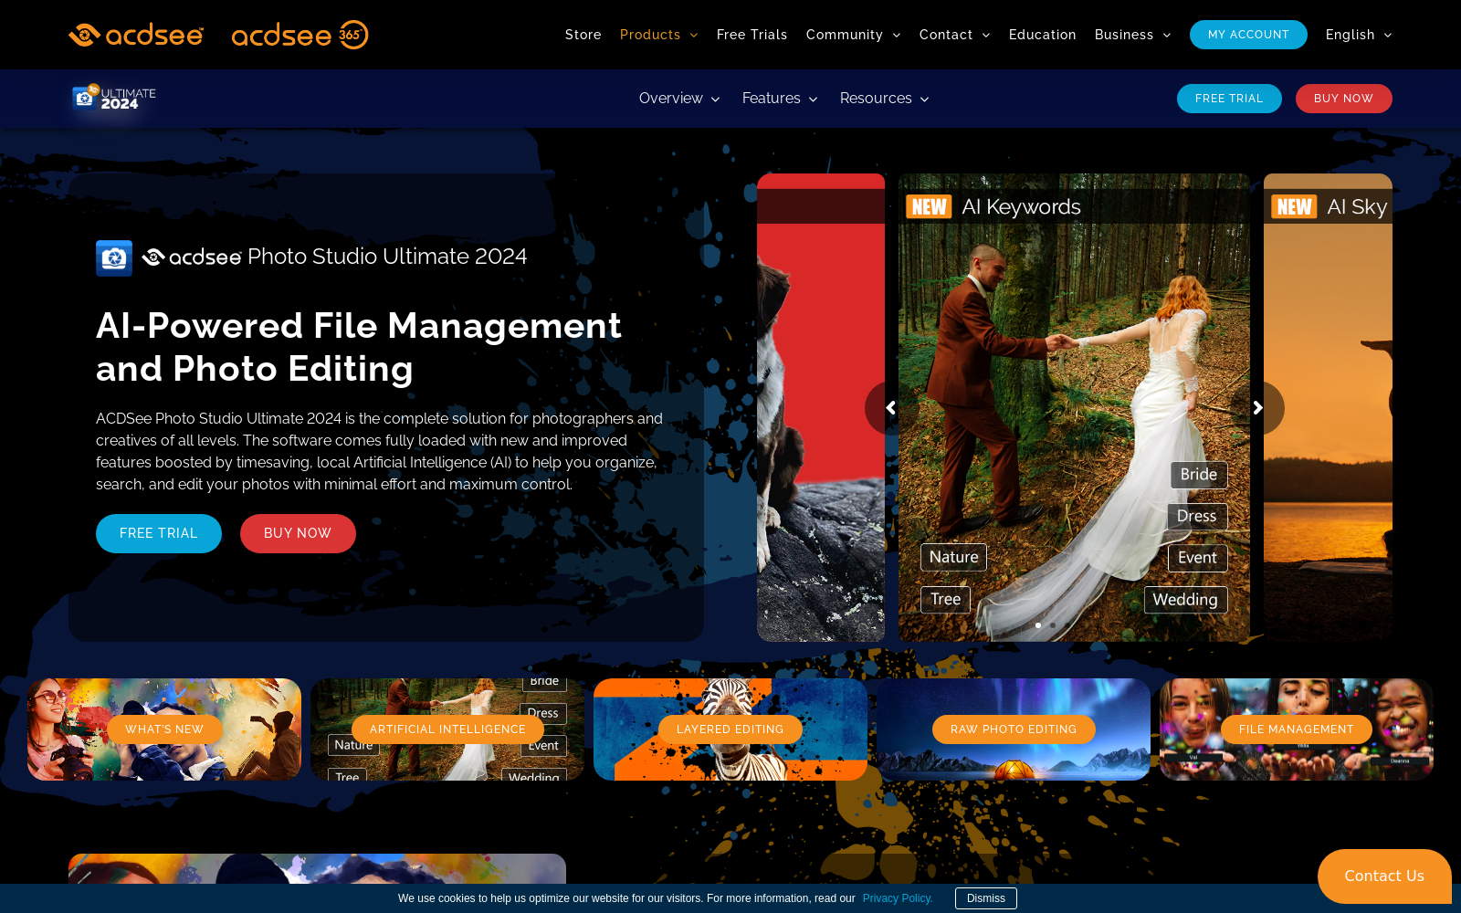Go to the previous carousel slide
The width and height of the screenshot is (1461, 913).
coord(891,408)
